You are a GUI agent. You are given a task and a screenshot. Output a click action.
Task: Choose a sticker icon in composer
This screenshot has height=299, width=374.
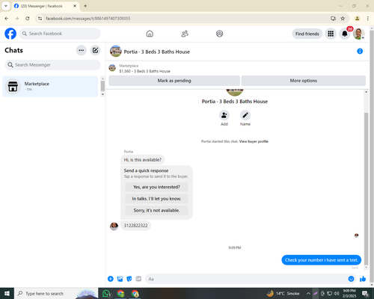(129, 279)
